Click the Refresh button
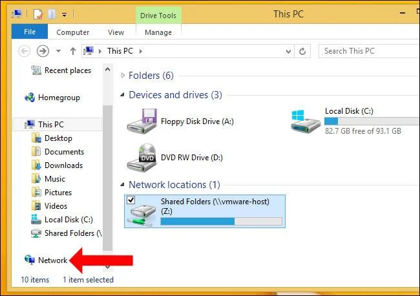 [302, 51]
